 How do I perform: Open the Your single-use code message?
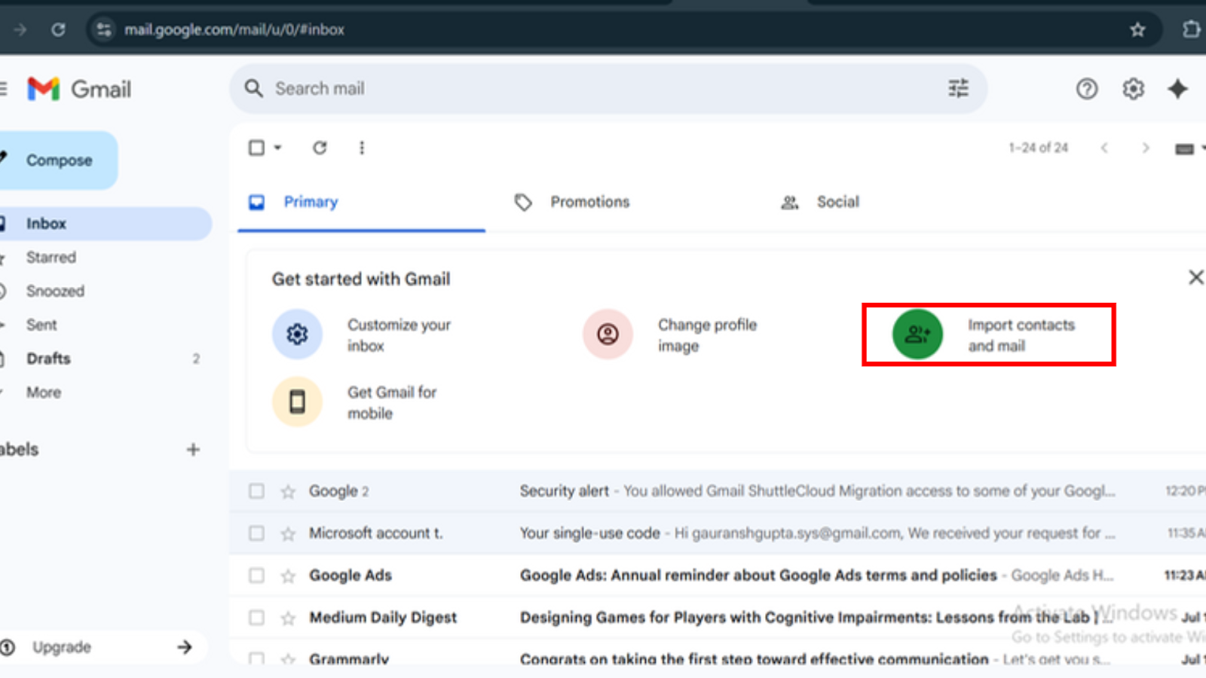pos(718,533)
